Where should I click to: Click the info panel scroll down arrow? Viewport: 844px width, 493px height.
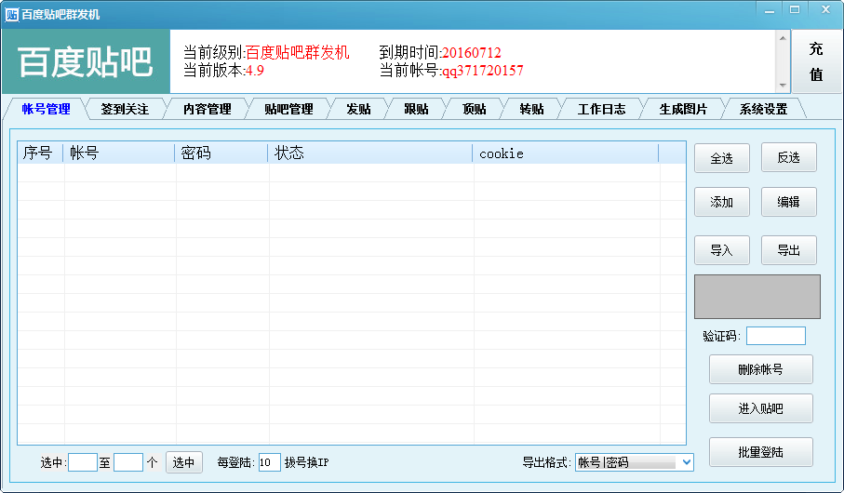point(783,85)
